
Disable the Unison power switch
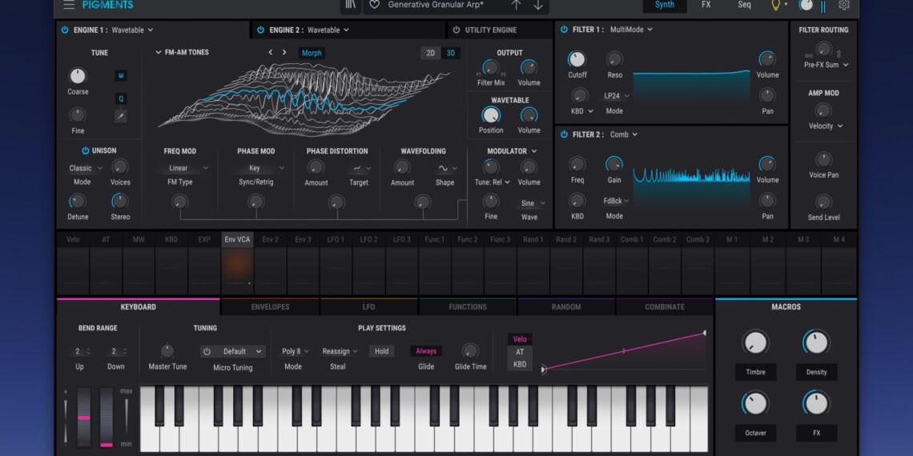86,150
